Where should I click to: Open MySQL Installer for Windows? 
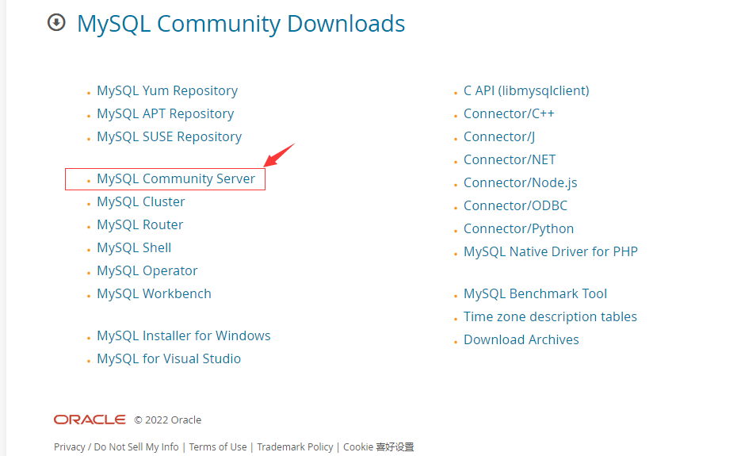(184, 335)
